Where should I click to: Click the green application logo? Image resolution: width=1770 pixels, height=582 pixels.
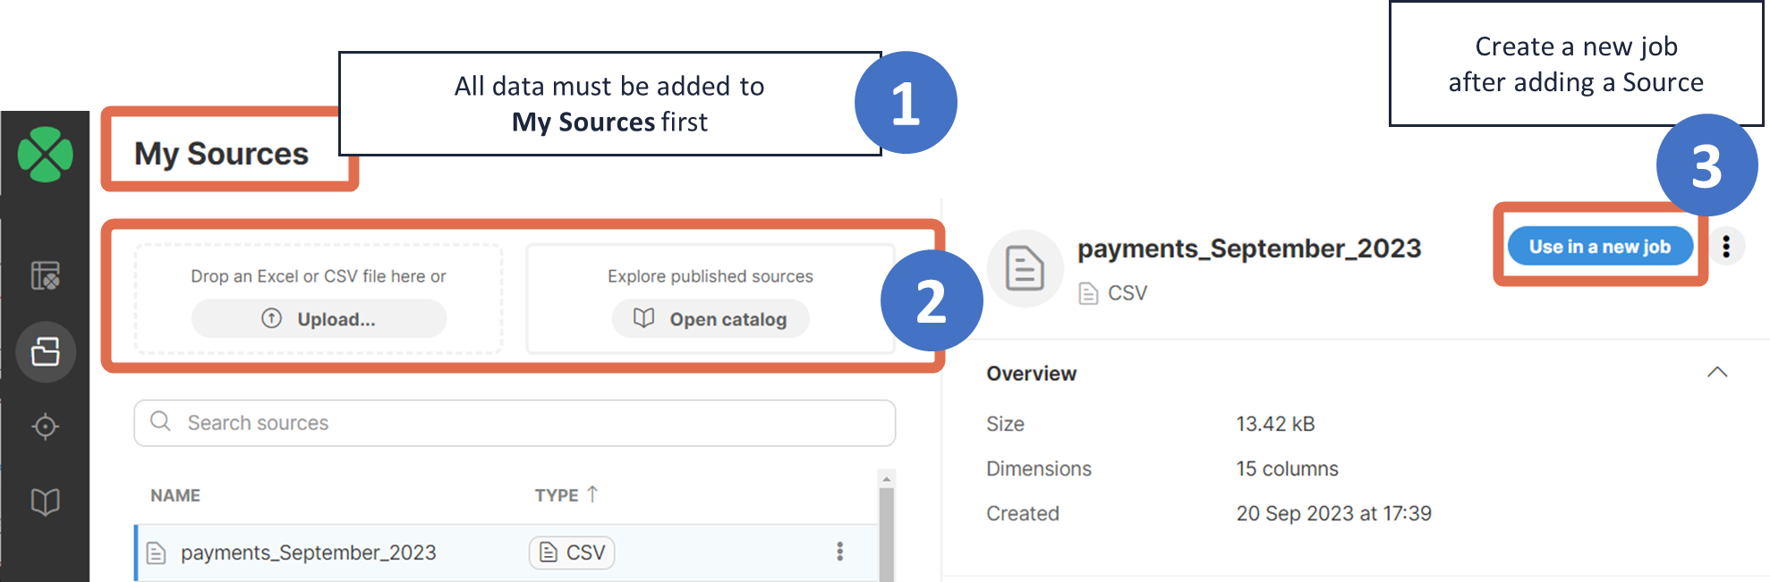[46, 152]
